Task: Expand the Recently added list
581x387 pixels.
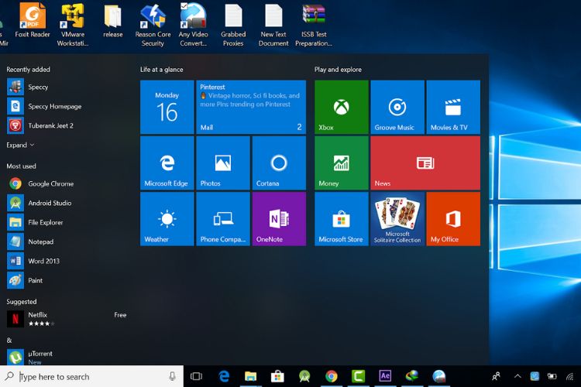Action: pos(20,146)
